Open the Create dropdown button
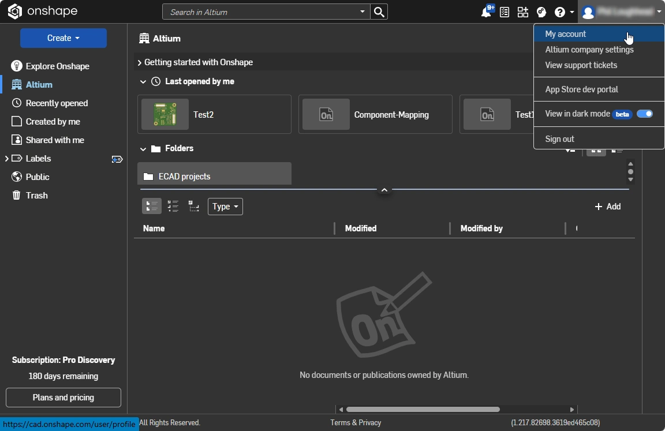665x431 pixels. [63, 38]
